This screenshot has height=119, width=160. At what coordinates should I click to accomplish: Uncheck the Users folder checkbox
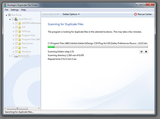[x=16, y=48]
